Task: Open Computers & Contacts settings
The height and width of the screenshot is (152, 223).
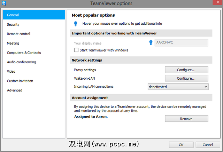Action: coord(24,53)
